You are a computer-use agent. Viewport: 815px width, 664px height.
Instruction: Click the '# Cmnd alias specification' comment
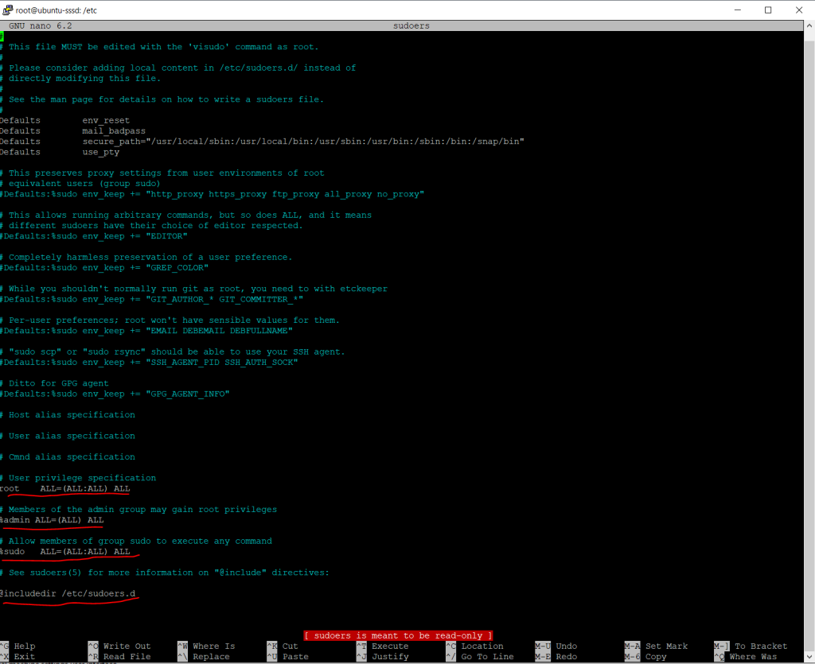pos(68,457)
